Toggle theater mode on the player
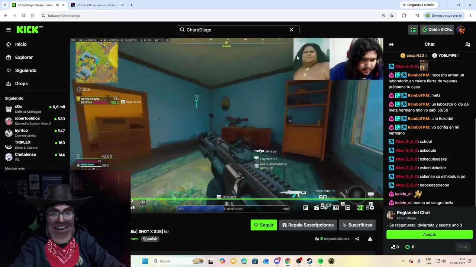Viewport: 476px width, 267px height. click(x=348, y=208)
